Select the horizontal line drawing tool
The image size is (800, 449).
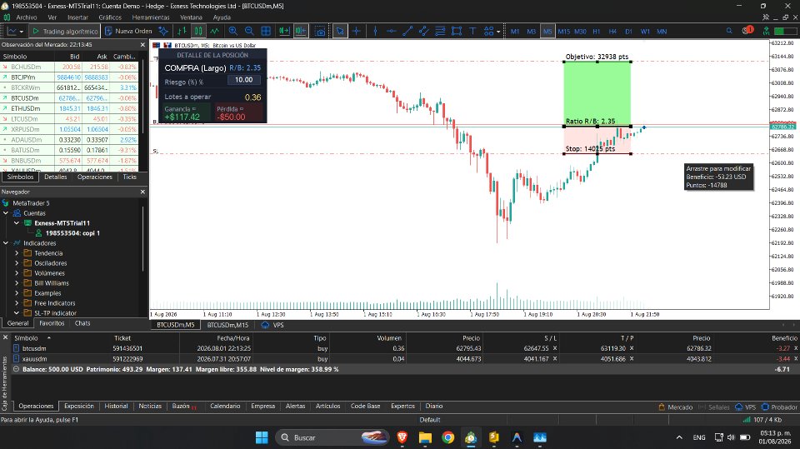click(392, 31)
